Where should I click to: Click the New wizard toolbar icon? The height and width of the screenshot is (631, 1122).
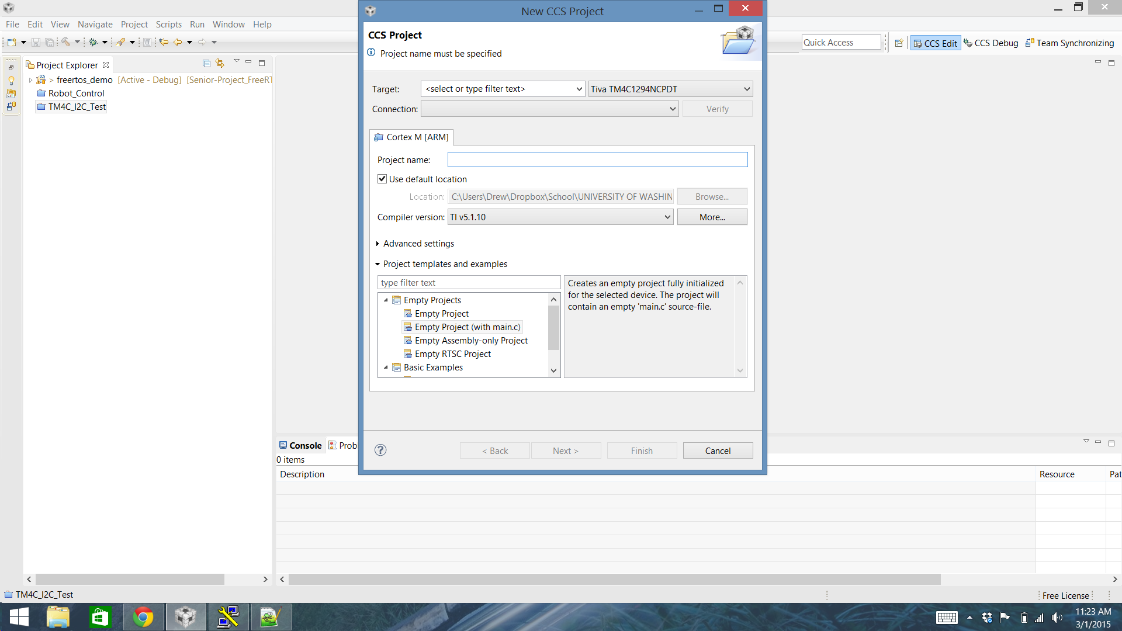click(12, 42)
